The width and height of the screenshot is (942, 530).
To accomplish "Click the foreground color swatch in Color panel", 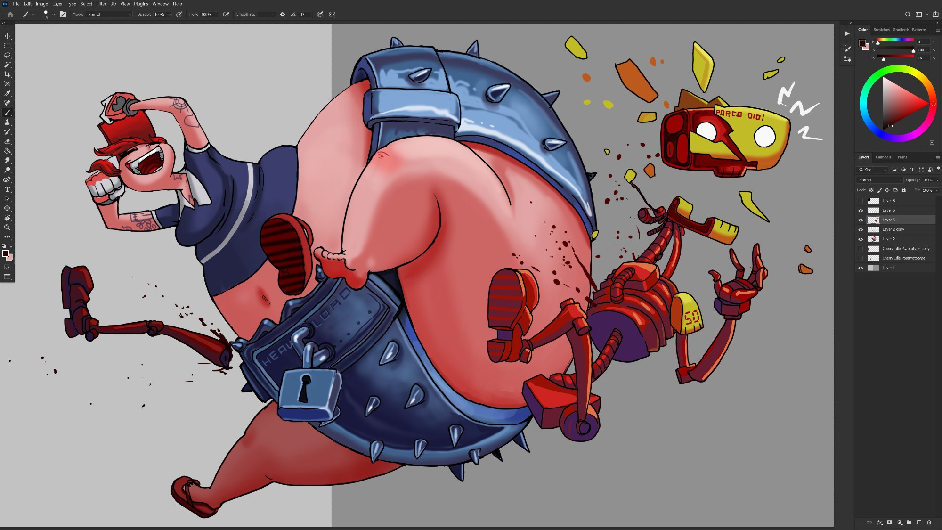I will (x=862, y=43).
